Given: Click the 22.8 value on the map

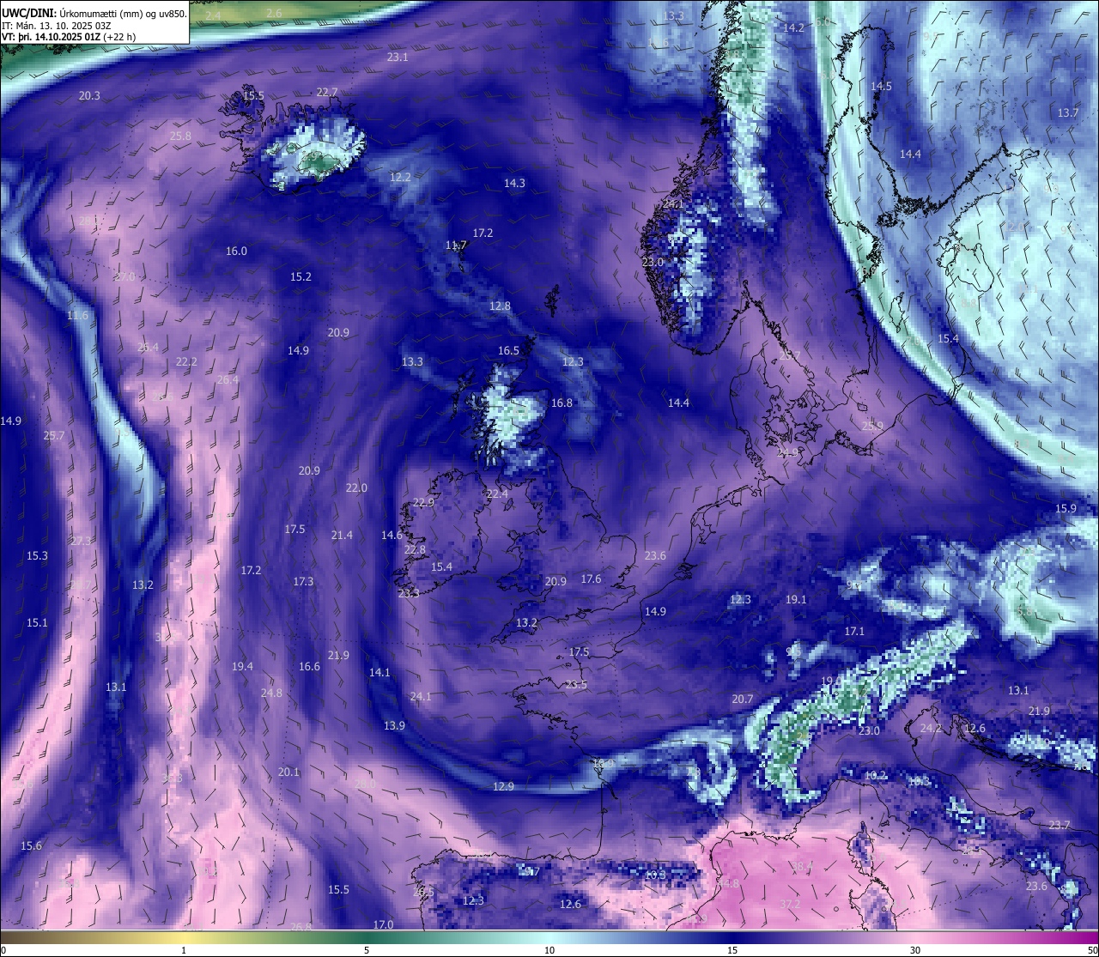Looking at the screenshot, I should pos(415,549).
